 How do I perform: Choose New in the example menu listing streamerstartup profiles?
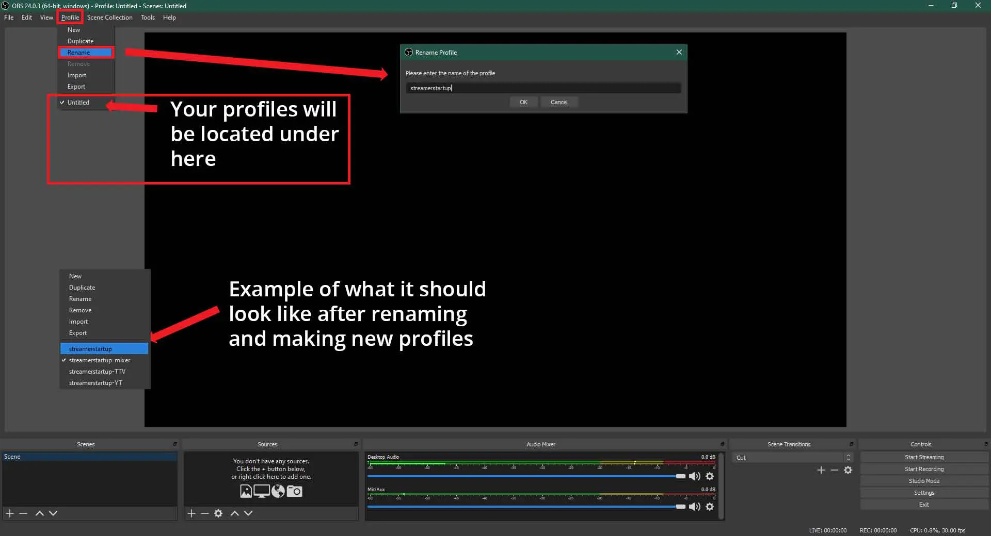coord(104,276)
